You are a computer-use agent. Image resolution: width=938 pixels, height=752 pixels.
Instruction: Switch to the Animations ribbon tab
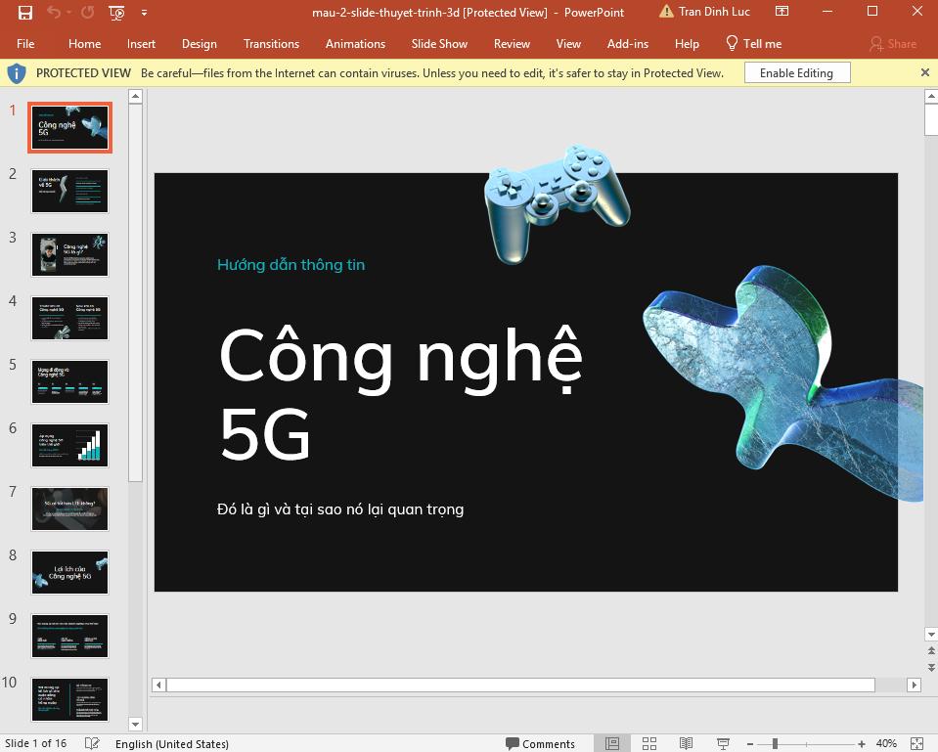click(x=354, y=44)
